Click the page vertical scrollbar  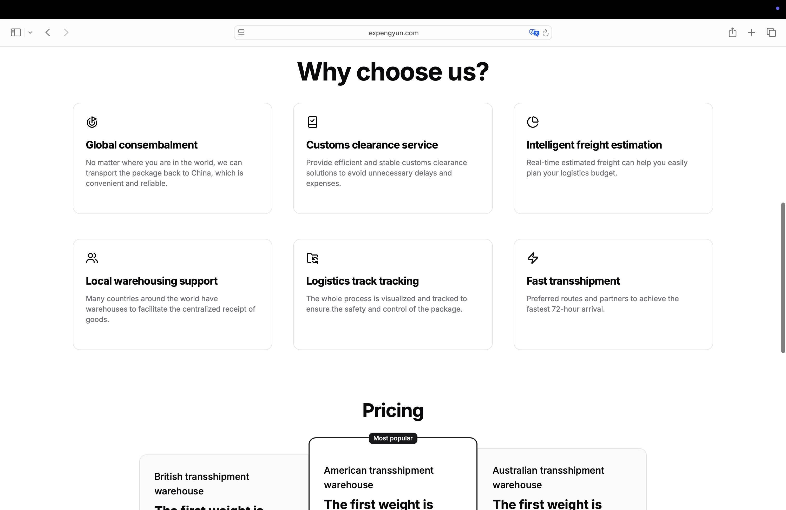point(783,278)
